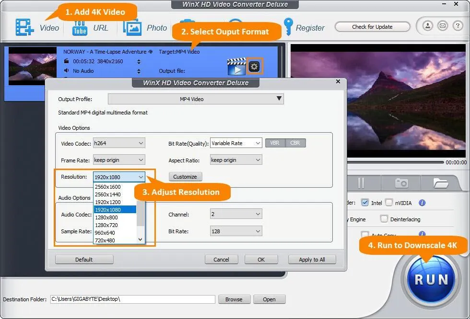Click the user account icon

tap(428, 26)
